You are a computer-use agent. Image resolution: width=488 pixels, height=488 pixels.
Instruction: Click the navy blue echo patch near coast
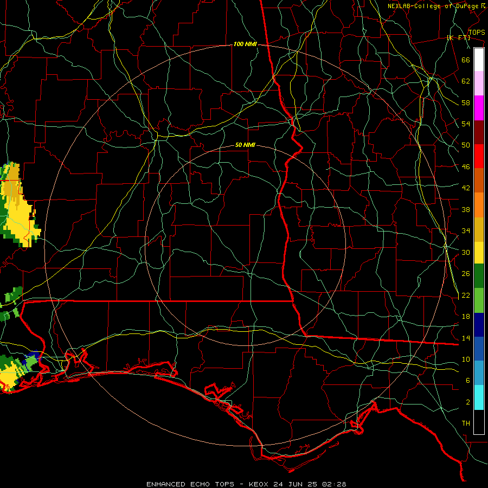tap(34, 355)
